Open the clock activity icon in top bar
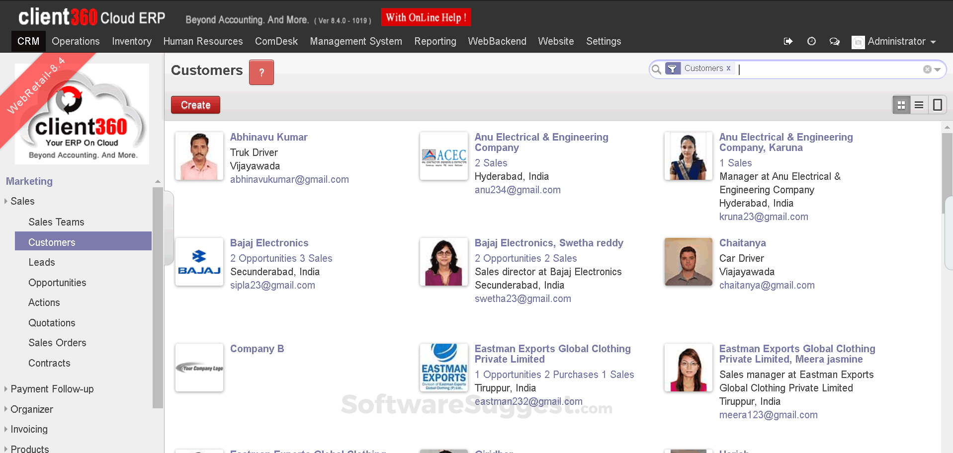The image size is (953, 453). coord(811,41)
